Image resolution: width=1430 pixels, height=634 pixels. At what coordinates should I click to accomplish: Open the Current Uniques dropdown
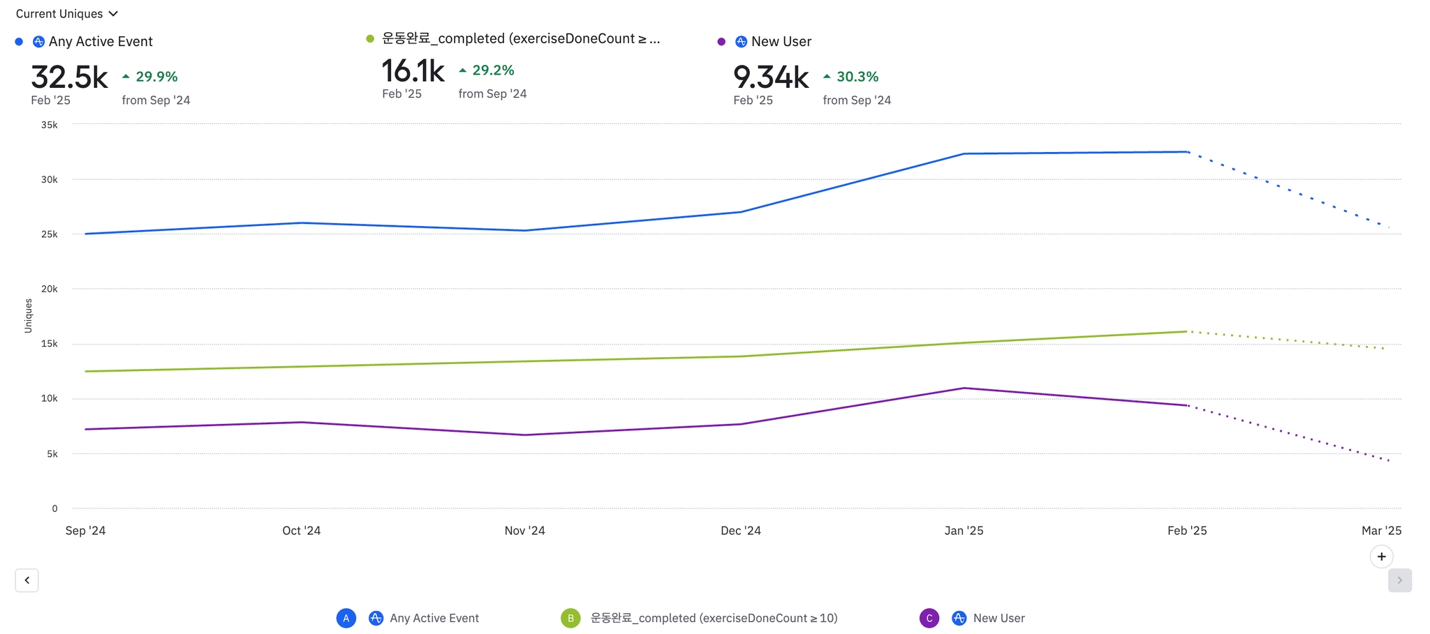coord(67,14)
